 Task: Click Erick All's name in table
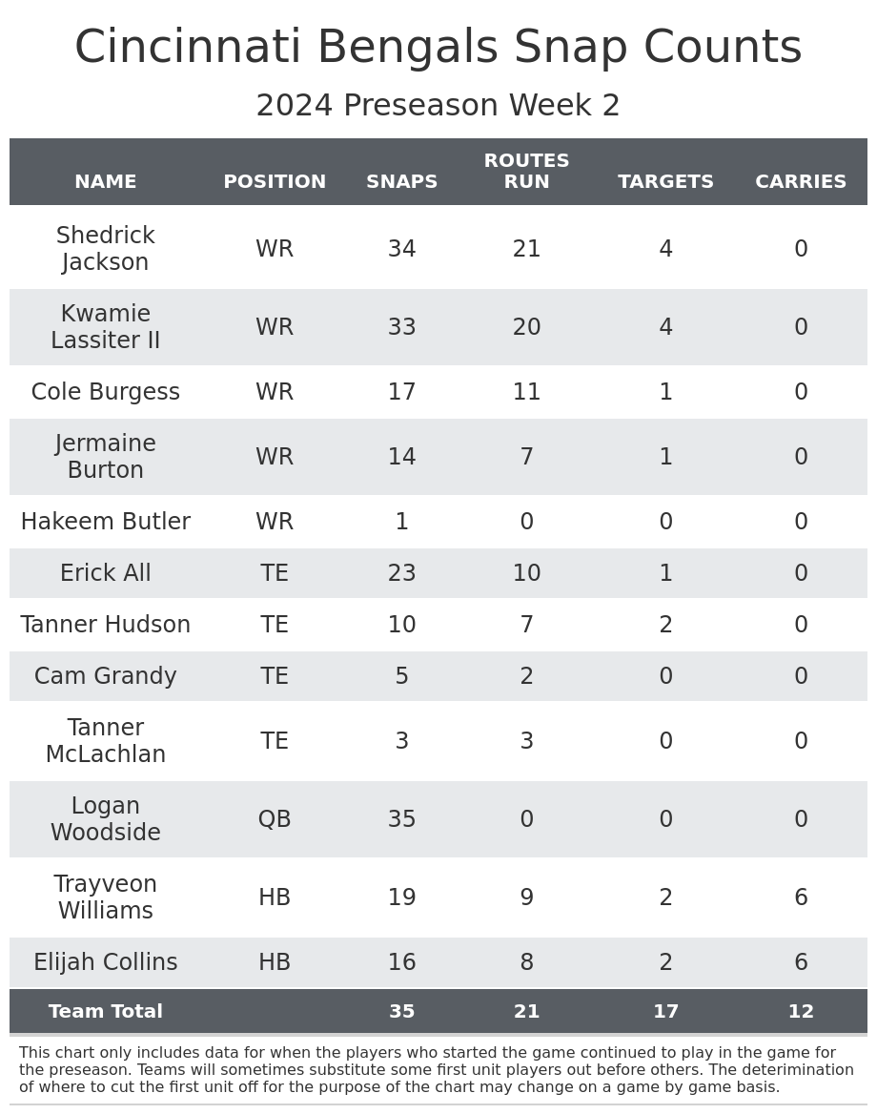tap(106, 574)
